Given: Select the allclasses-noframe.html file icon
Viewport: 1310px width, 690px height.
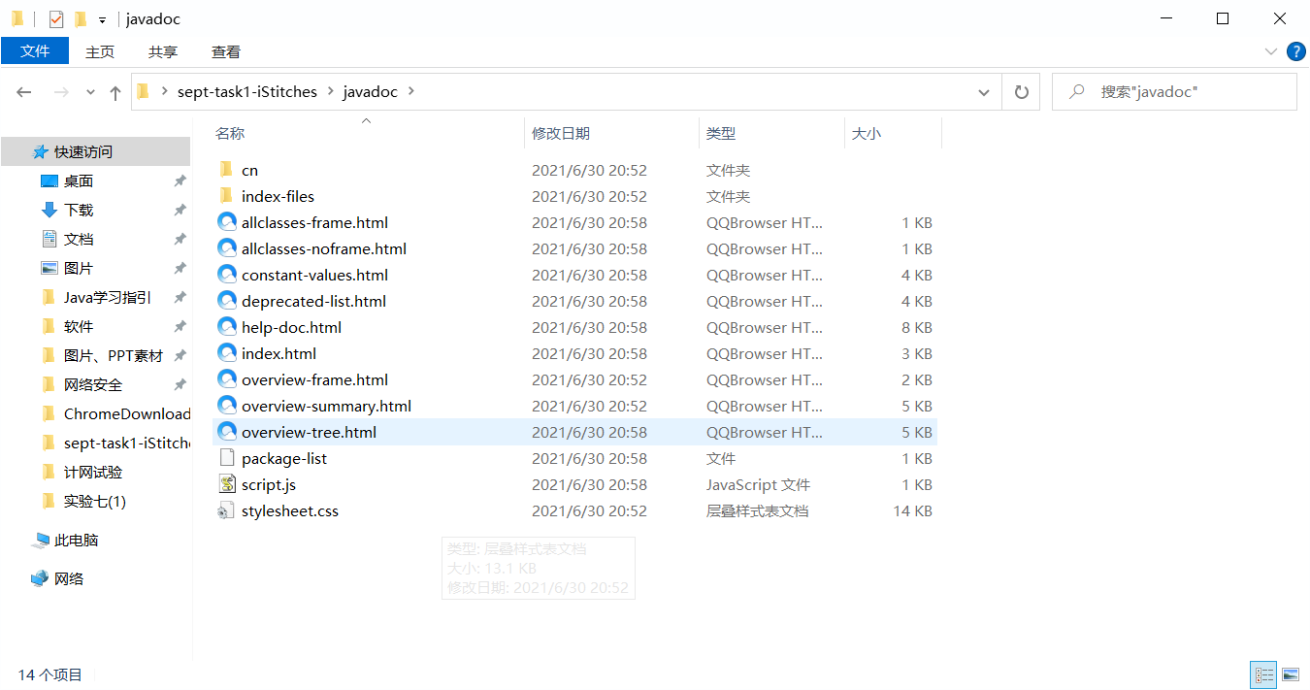Looking at the screenshot, I should pos(227,248).
